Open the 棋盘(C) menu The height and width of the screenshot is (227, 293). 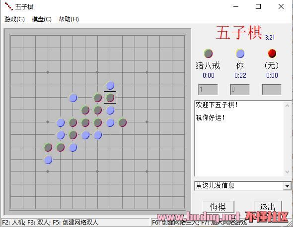[x=42, y=19]
